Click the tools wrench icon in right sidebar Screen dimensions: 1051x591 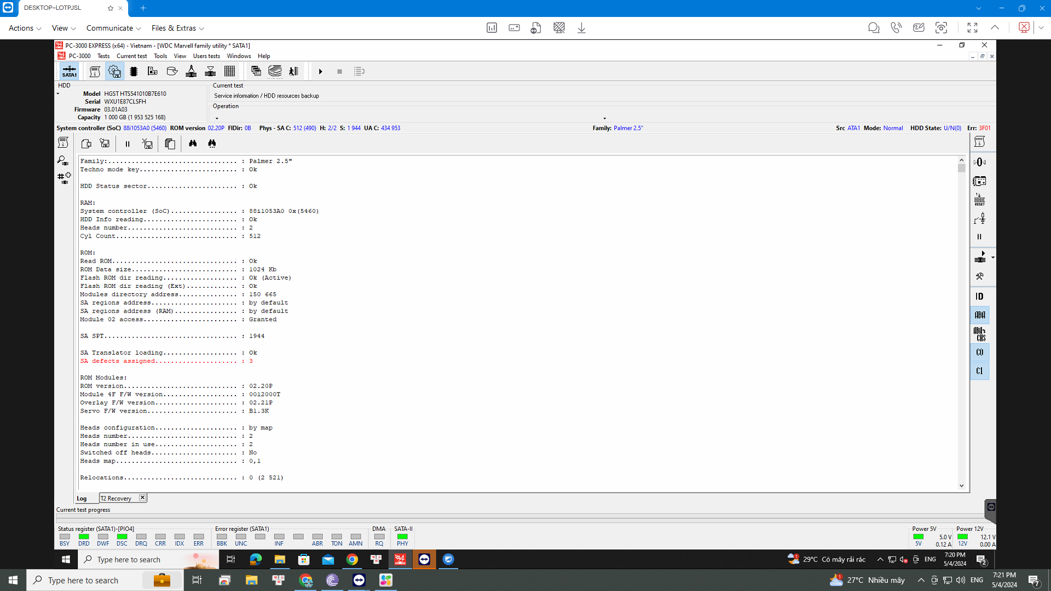pos(979,276)
